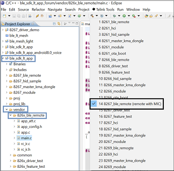The image size is (174, 171).
Task: Open the Refactor menu
Action: [38, 9]
